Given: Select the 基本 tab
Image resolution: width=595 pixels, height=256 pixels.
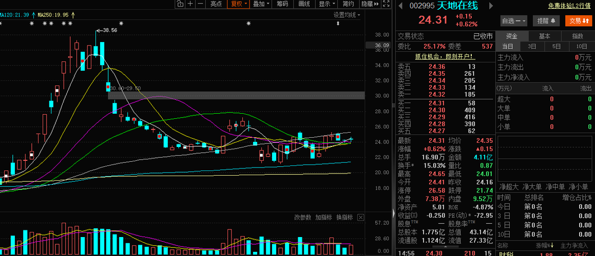Looking at the screenshot, I should [545, 36].
